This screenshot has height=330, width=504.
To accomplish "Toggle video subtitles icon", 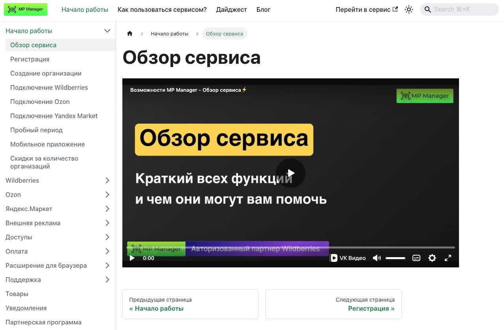I will [x=416, y=258].
